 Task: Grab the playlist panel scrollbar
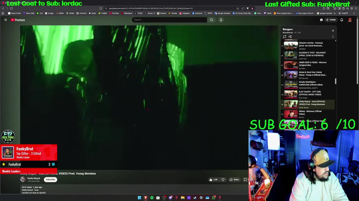[335, 81]
